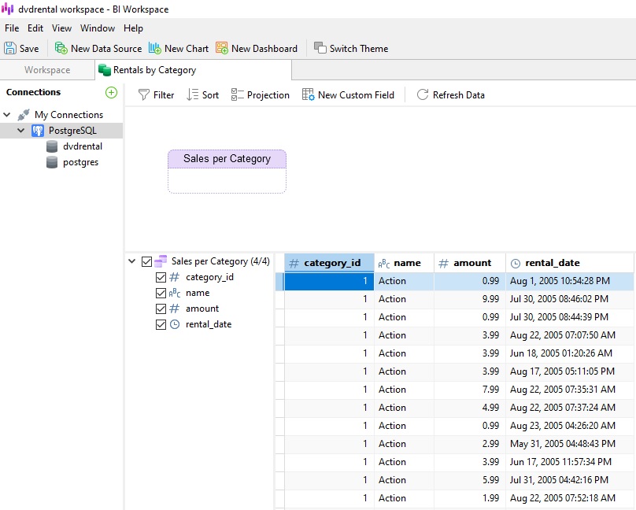The height and width of the screenshot is (510, 636).
Task: Toggle the Sales per Category (4/4) checkbox
Action: point(147,261)
